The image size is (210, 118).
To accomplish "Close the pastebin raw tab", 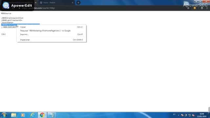I will pos(36,3).
